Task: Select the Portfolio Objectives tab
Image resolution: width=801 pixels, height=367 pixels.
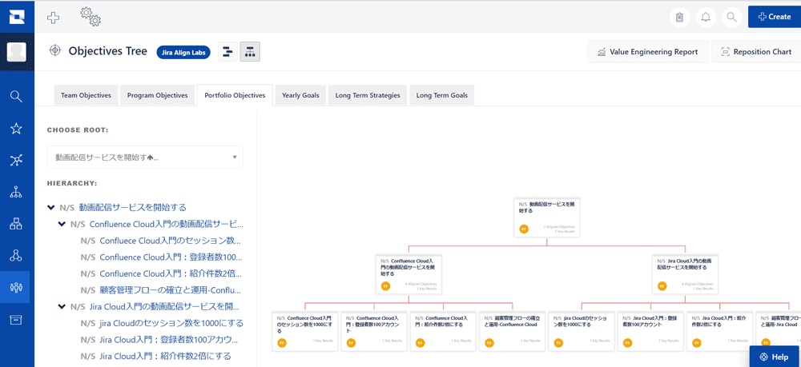Action: (235, 95)
